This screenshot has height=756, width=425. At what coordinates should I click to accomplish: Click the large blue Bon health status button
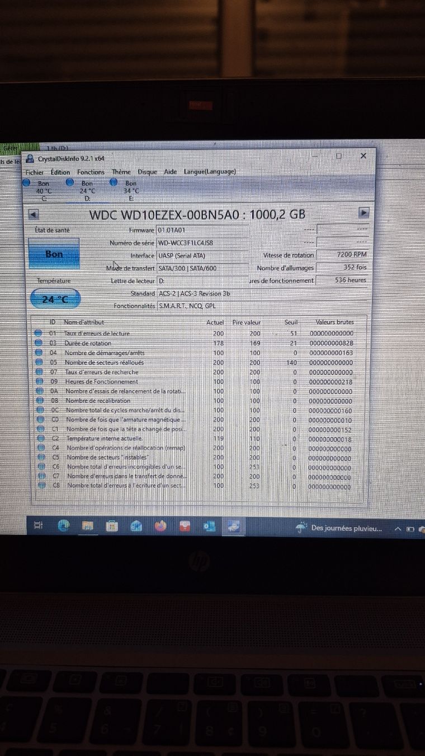[54, 254]
